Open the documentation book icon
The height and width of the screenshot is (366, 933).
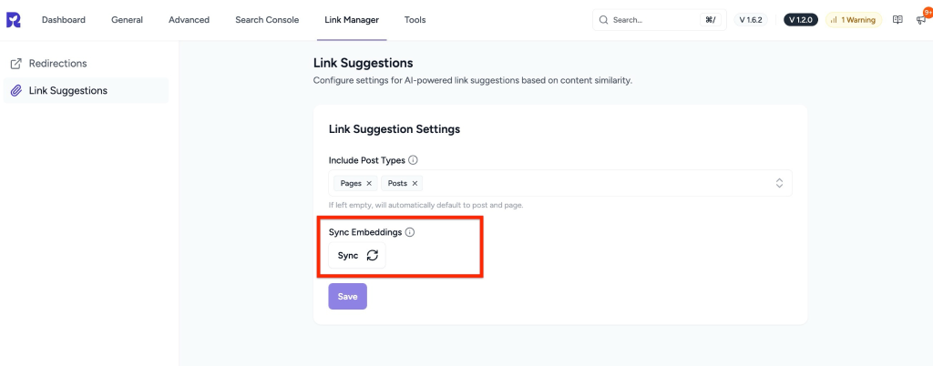coord(897,19)
